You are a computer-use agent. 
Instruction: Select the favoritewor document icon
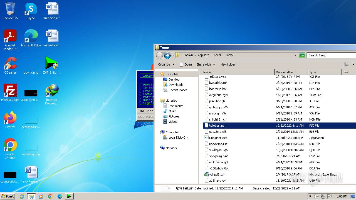pyautogui.click(x=31, y=174)
